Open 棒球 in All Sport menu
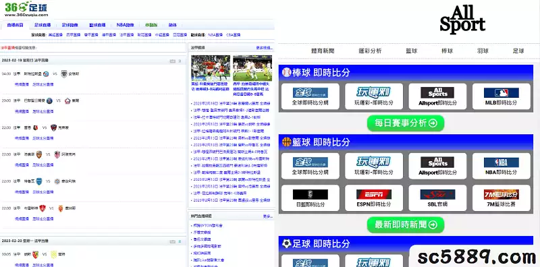The width and height of the screenshot is (540, 267). pyautogui.click(x=448, y=51)
